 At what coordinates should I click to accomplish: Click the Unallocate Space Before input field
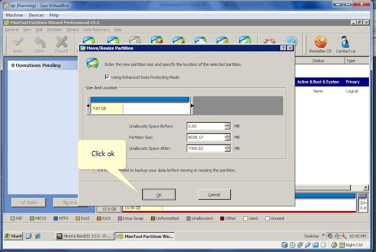pos(206,126)
